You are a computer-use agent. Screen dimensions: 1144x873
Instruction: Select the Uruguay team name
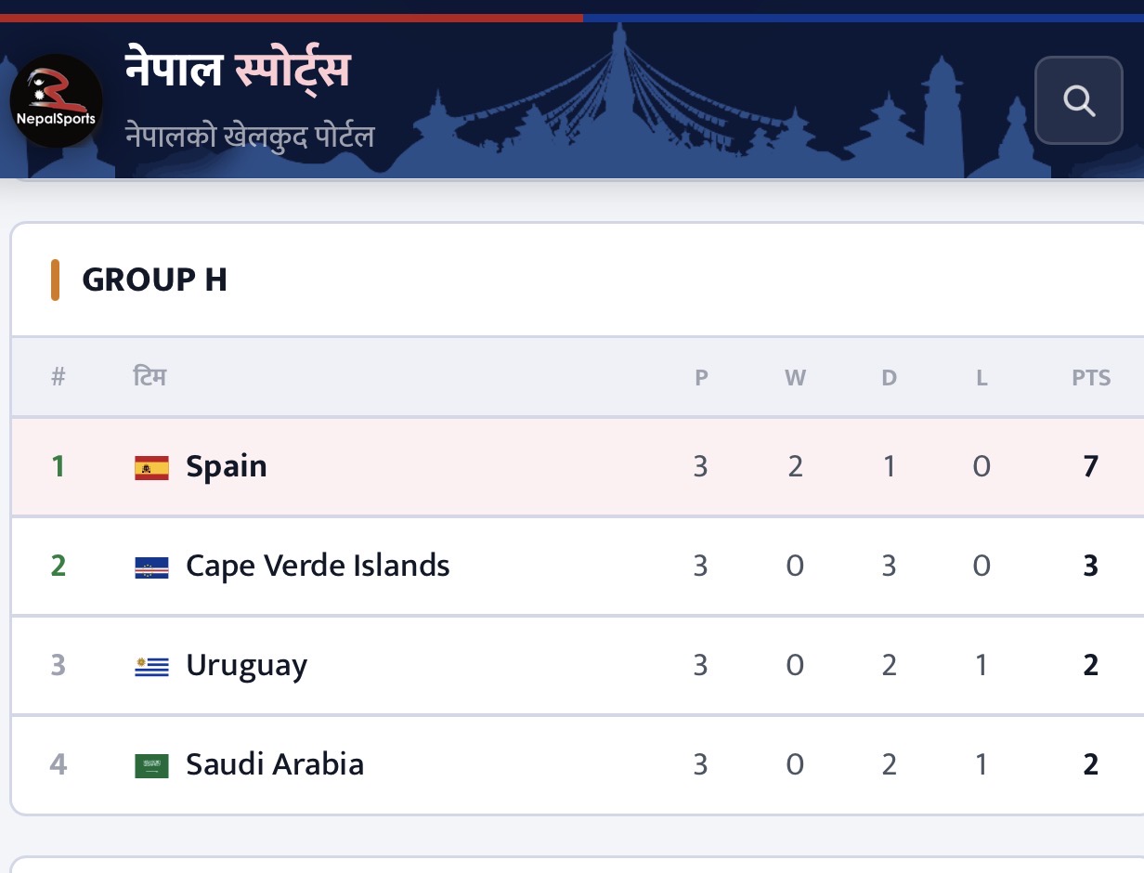click(x=246, y=666)
